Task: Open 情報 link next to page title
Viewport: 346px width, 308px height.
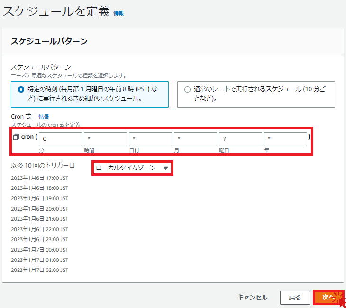Action: [118, 14]
